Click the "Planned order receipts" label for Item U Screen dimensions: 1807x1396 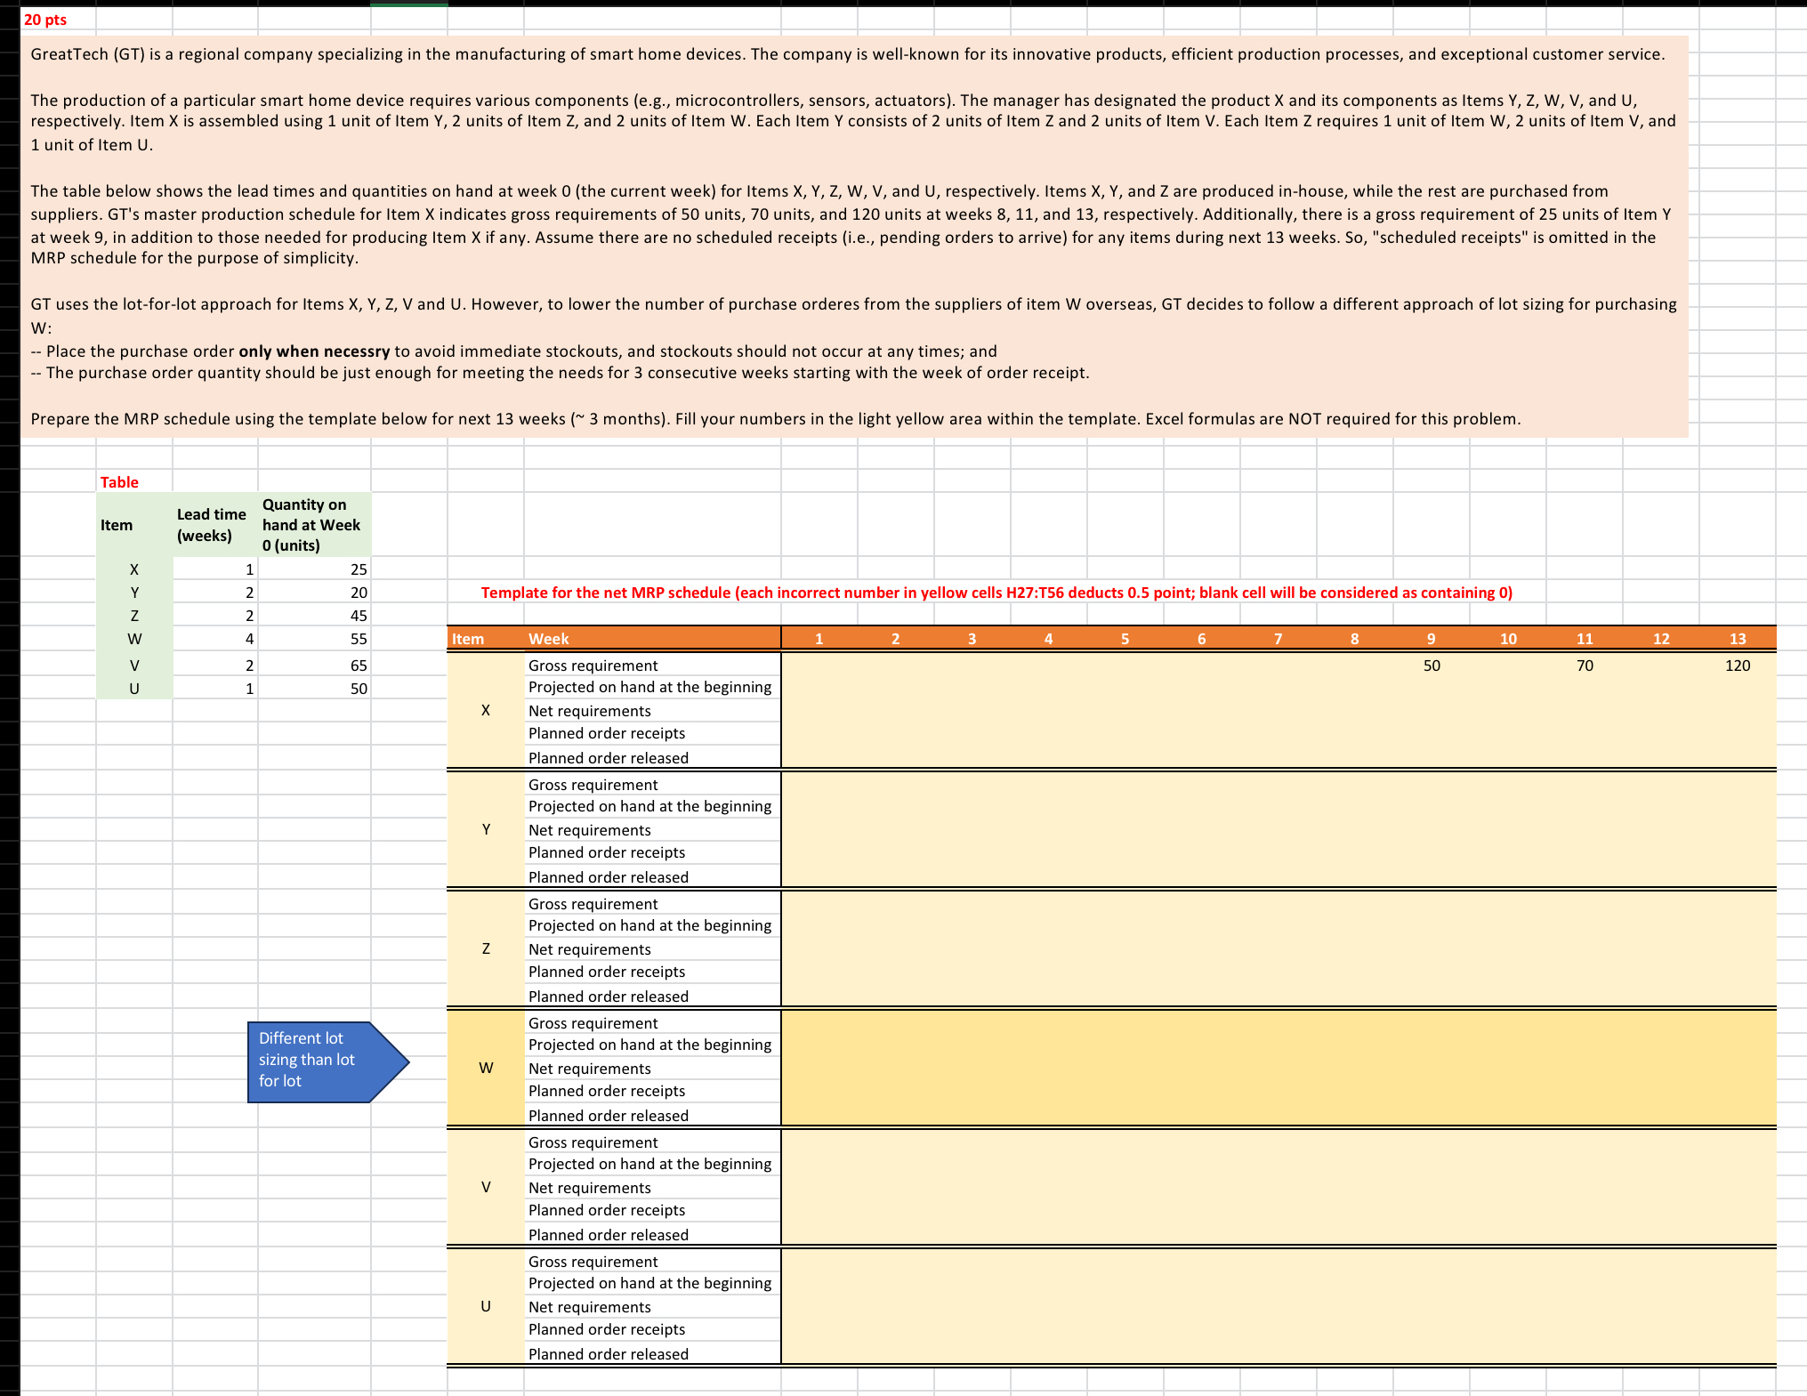pos(606,1328)
